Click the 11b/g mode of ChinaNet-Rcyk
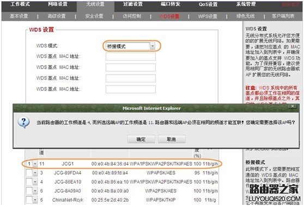This screenshot has height=206, width=304. click(210, 200)
